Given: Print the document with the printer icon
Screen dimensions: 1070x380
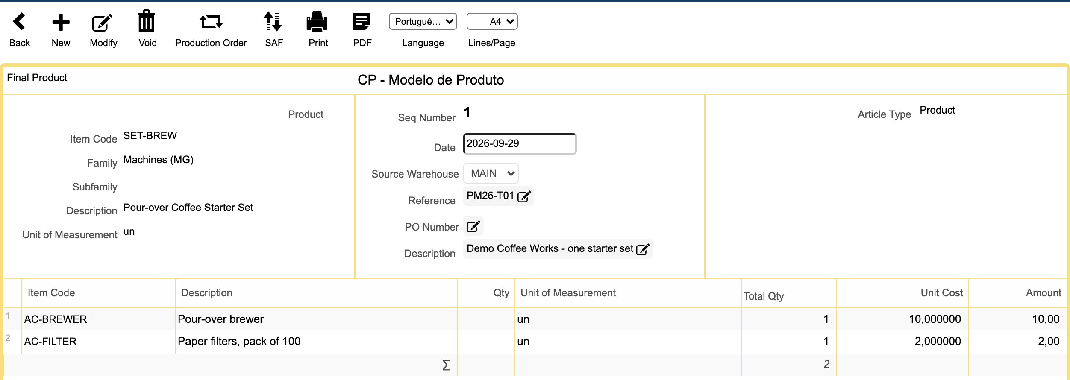Looking at the screenshot, I should (317, 21).
